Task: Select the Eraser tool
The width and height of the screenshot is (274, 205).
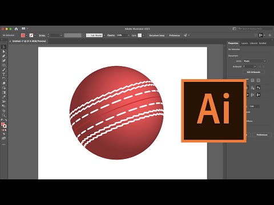Action: click(4, 83)
